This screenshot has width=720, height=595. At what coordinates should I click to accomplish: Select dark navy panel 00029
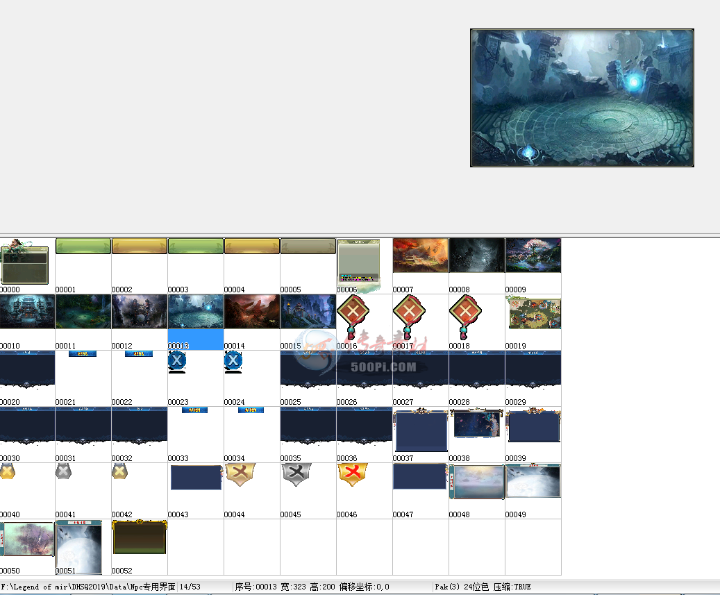pyautogui.click(x=533, y=369)
